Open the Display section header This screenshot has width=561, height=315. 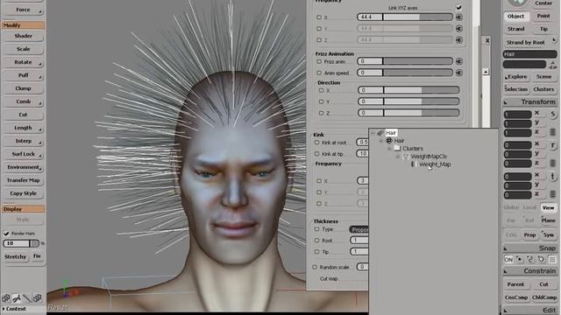[x=23, y=209]
